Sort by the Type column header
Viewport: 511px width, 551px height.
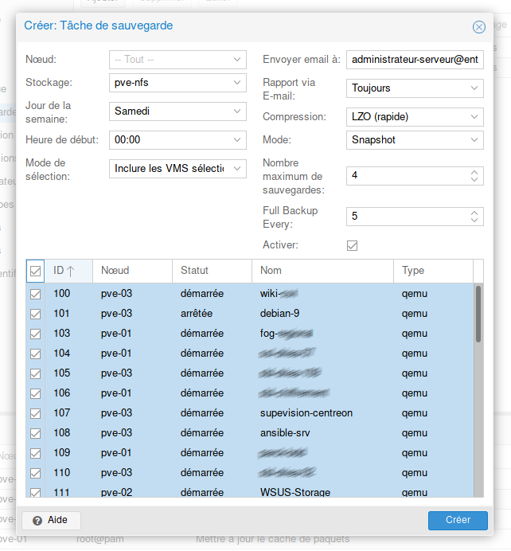433,271
